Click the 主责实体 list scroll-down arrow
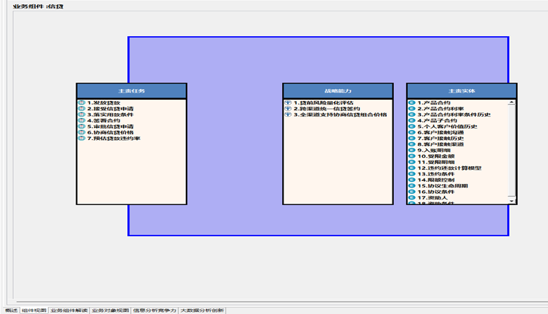Image resolution: width=548 pixels, height=314 pixels. click(x=512, y=201)
